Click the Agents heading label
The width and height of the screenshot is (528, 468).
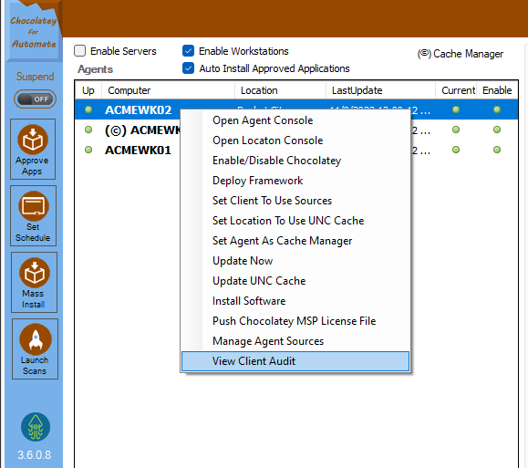(x=96, y=69)
